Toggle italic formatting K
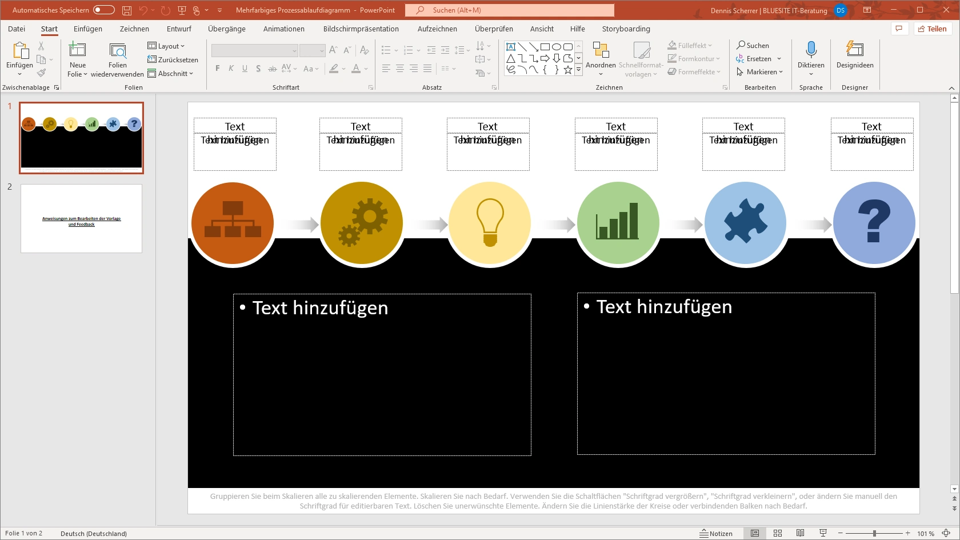960x540 pixels. (x=231, y=69)
